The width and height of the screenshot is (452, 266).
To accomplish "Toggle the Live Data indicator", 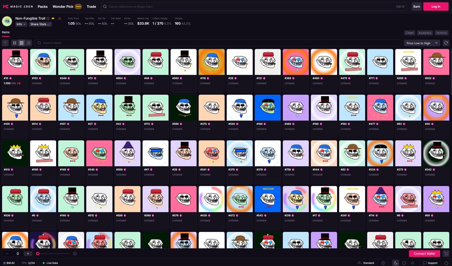I will coord(50,263).
